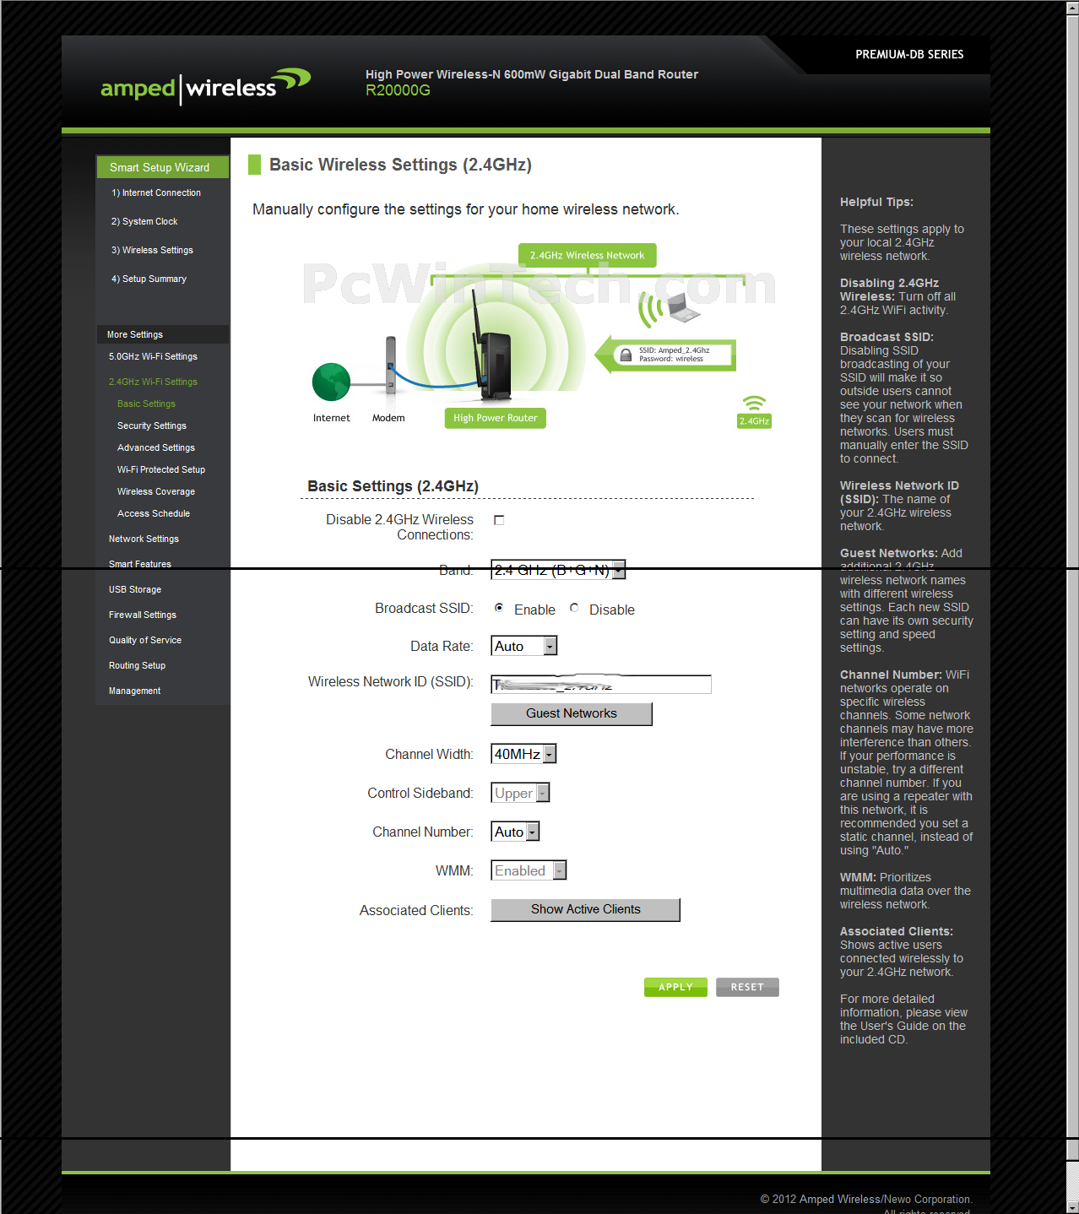Select Broadcast SSID Disable radio button
Viewport: 1079px width, 1214px height.
coord(574,608)
